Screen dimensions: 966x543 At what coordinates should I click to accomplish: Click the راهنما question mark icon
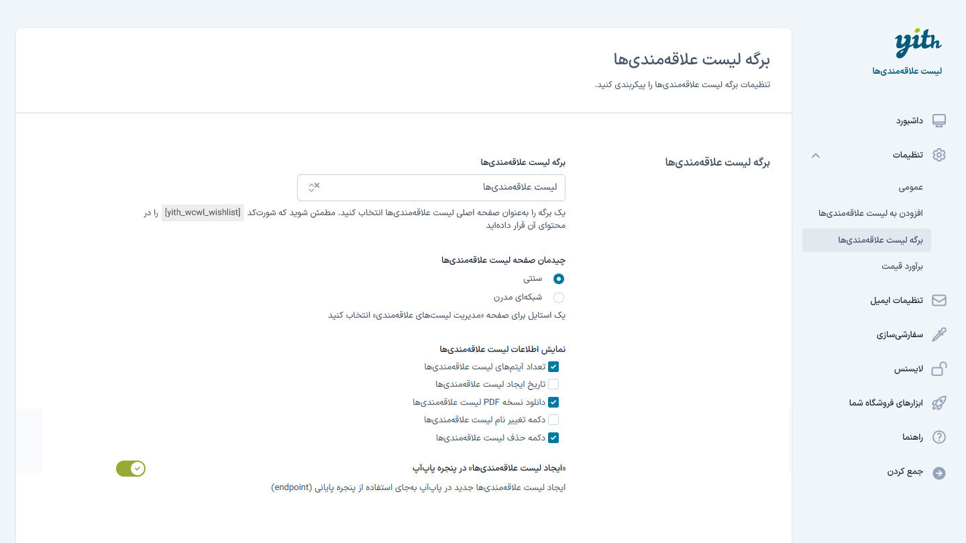click(x=939, y=437)
